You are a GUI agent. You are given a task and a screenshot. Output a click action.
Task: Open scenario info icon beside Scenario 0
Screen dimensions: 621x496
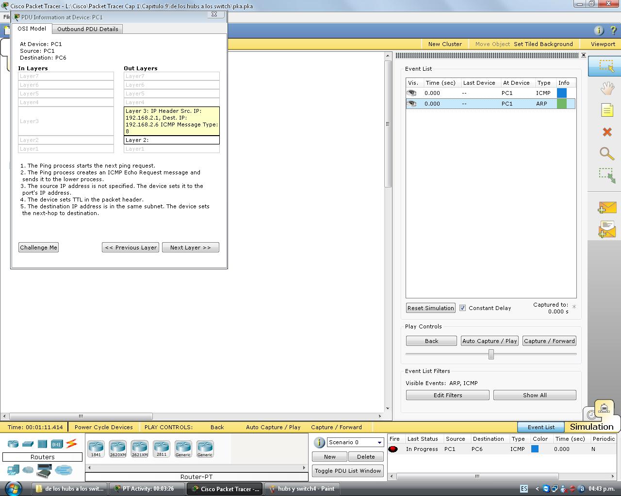319,442
